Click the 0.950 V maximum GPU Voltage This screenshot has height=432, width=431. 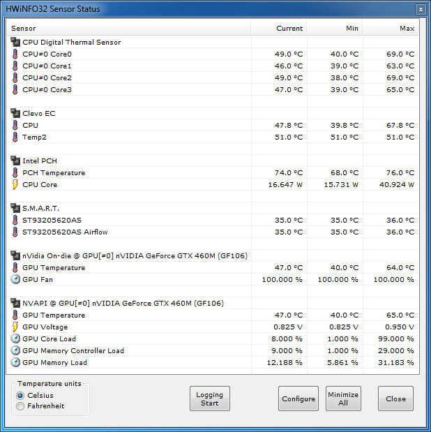400,327
